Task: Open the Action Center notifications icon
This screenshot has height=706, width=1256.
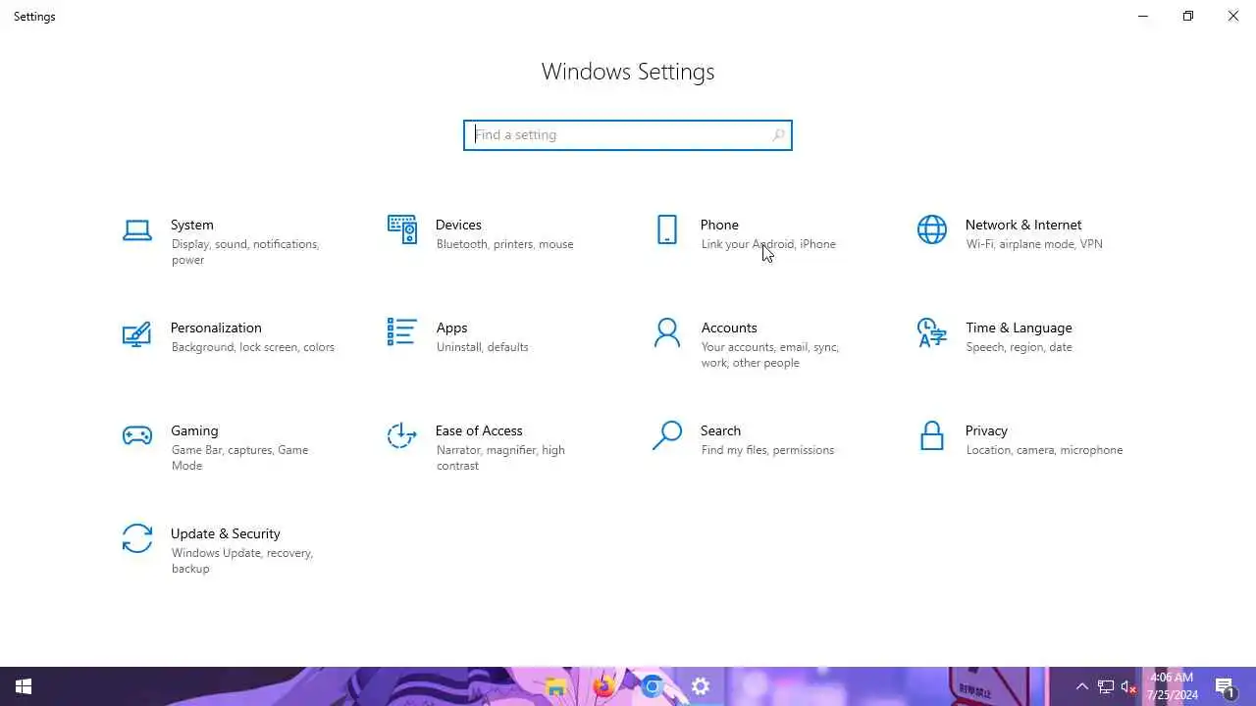Action: 1225,686
